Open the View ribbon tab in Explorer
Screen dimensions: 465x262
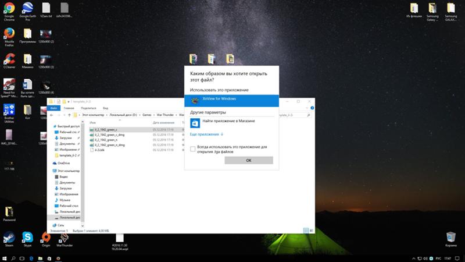pyautogui.click(x=105, y=108)
